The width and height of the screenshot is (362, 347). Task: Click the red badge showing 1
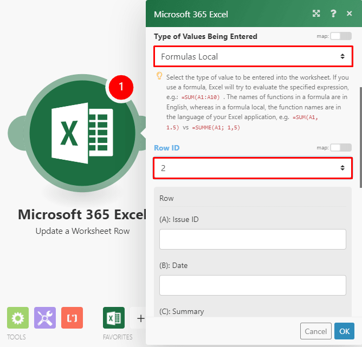(121, 87)
